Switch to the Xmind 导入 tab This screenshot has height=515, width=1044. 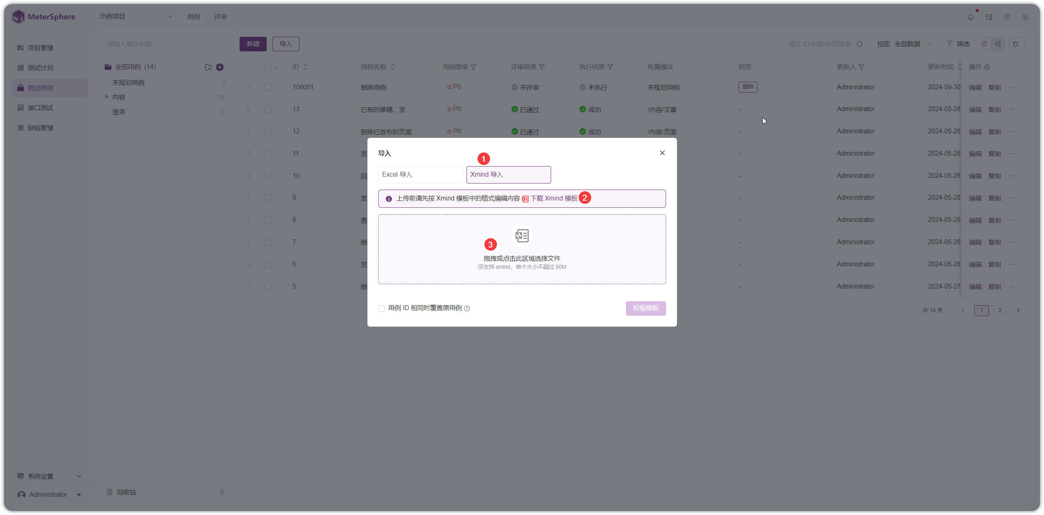click(x=508, y=175)
